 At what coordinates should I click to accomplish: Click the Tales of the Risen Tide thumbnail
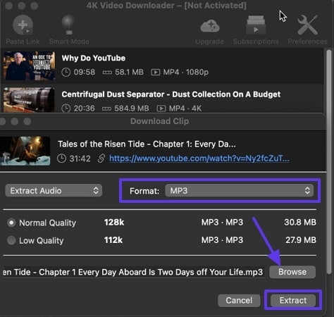coord(25,151)
